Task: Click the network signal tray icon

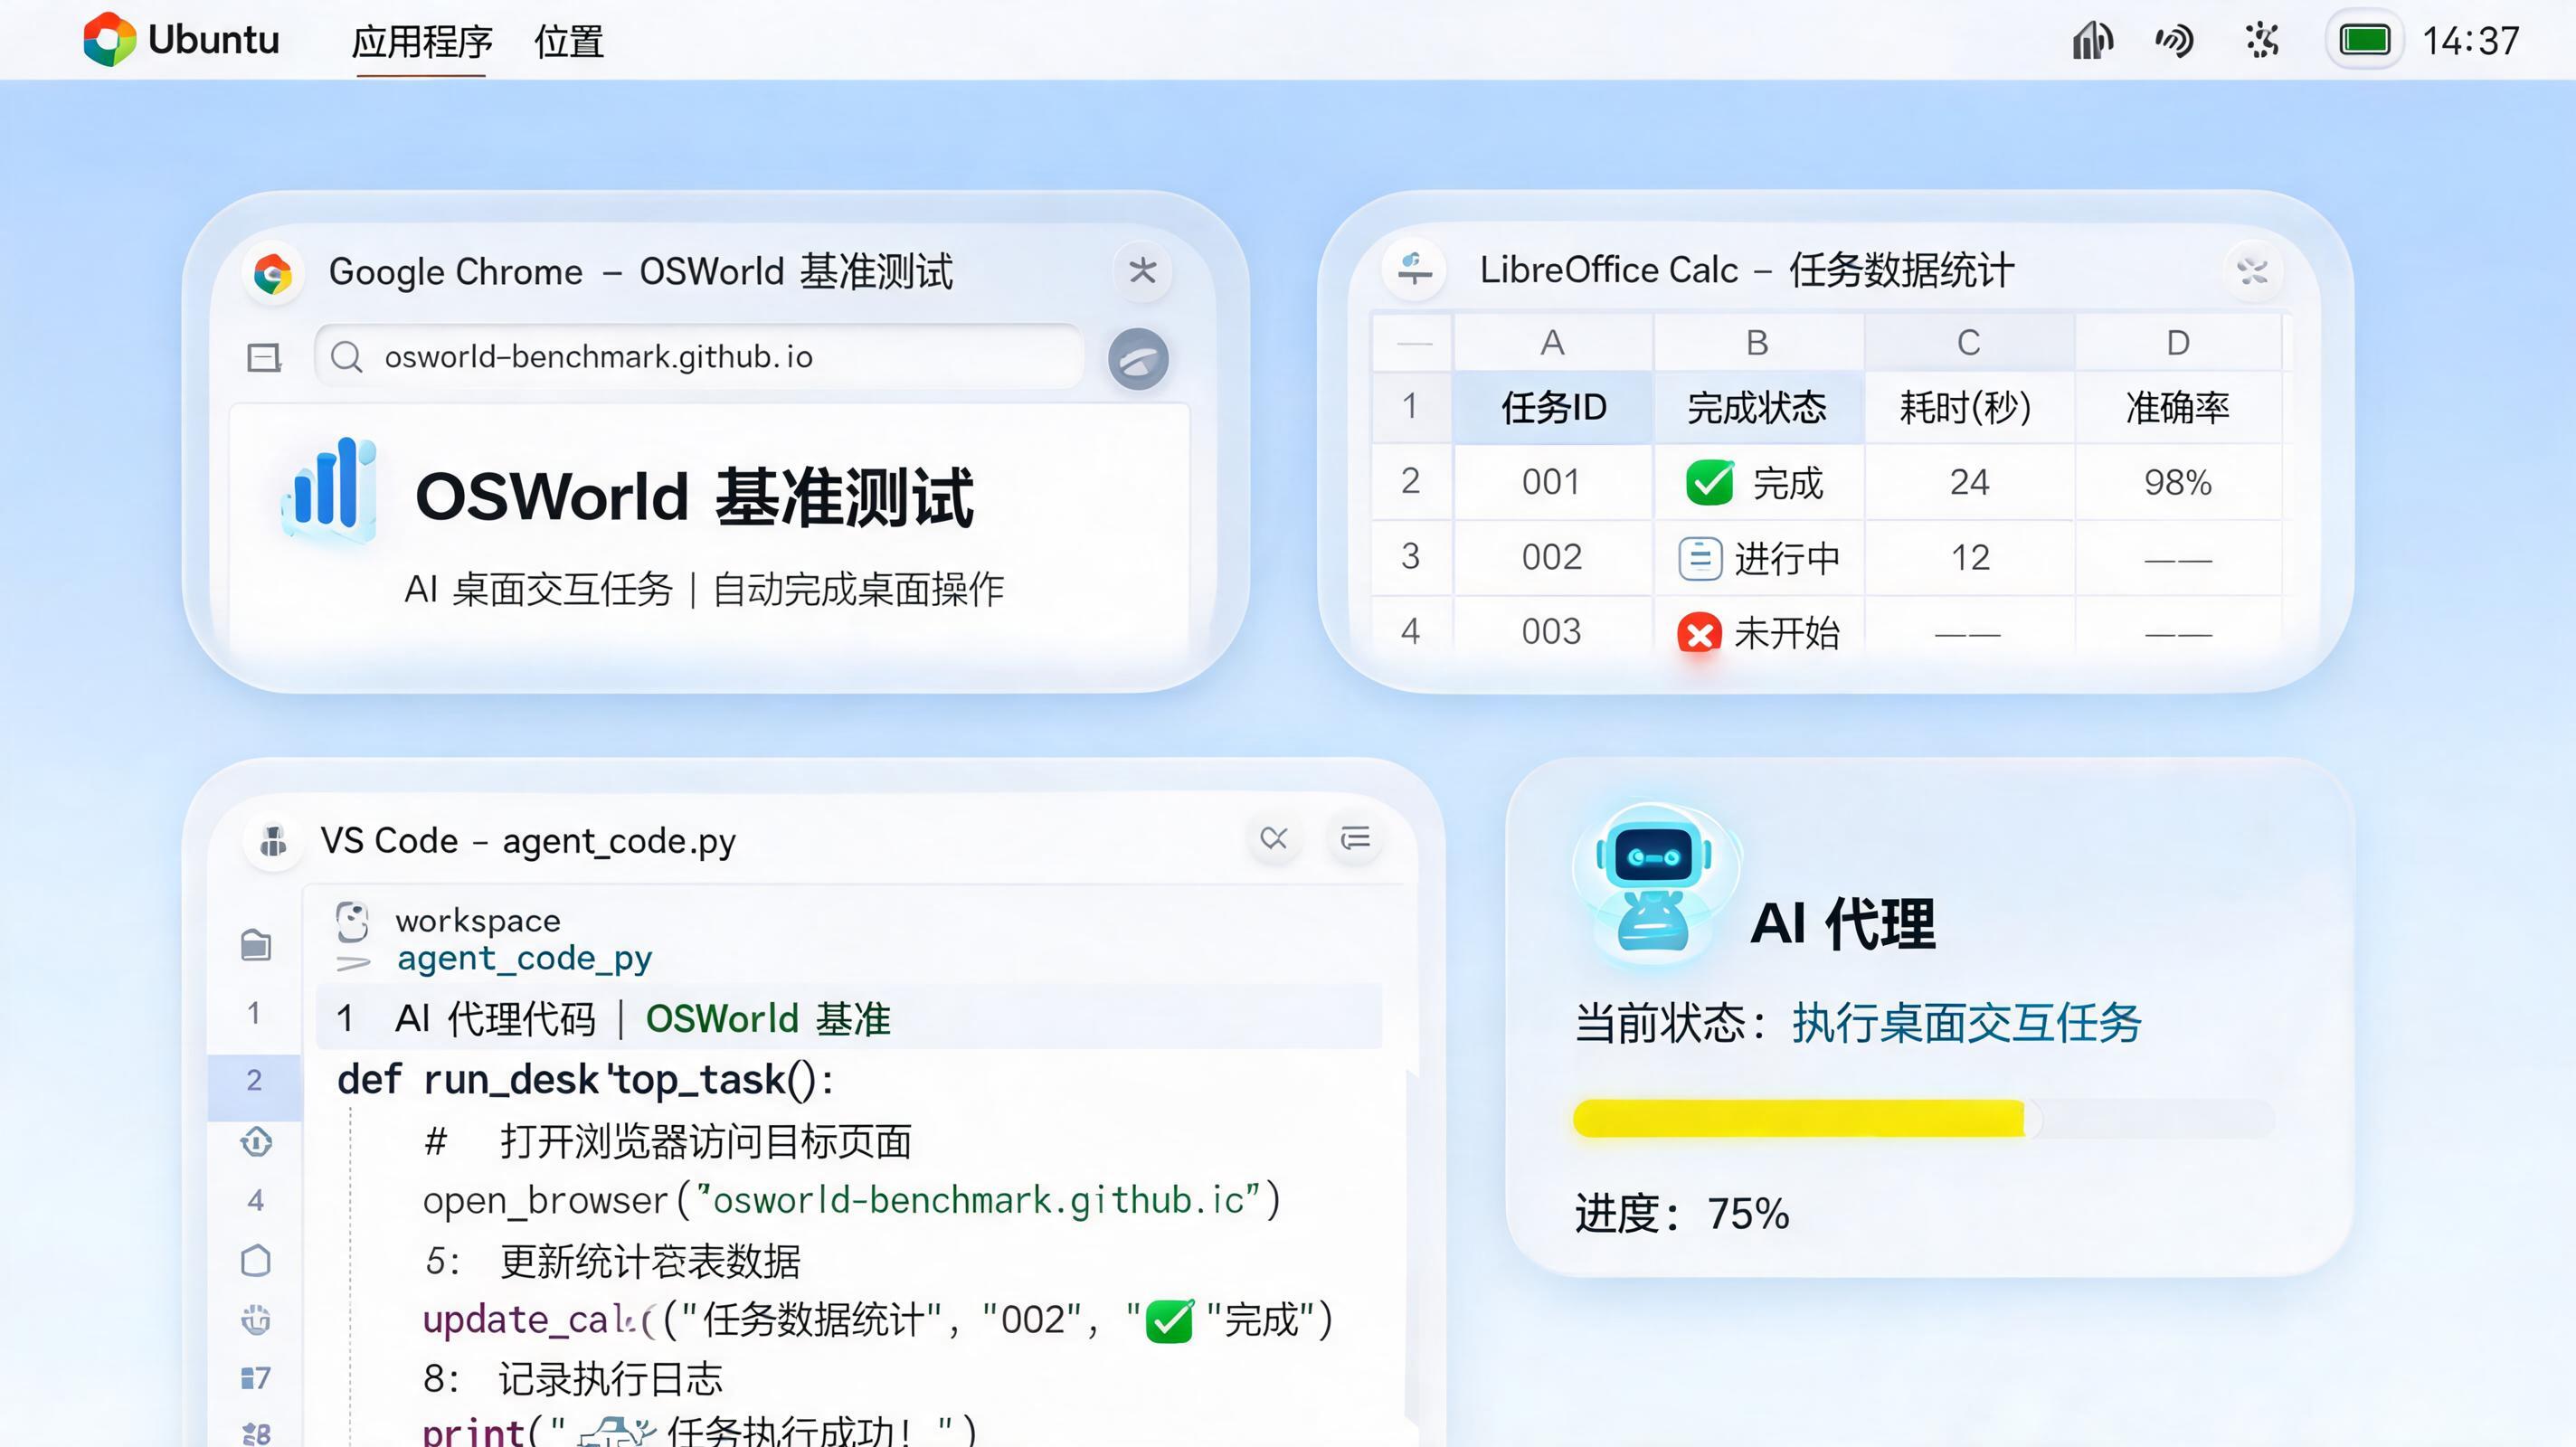Action: [x=2092, y=41]
